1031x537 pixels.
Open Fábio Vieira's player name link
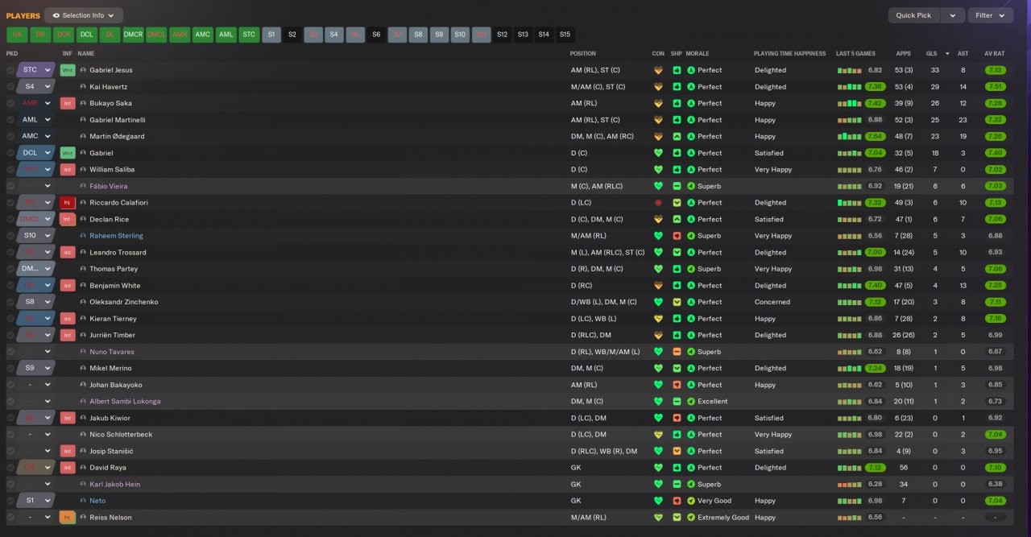(x=108, y=186)
